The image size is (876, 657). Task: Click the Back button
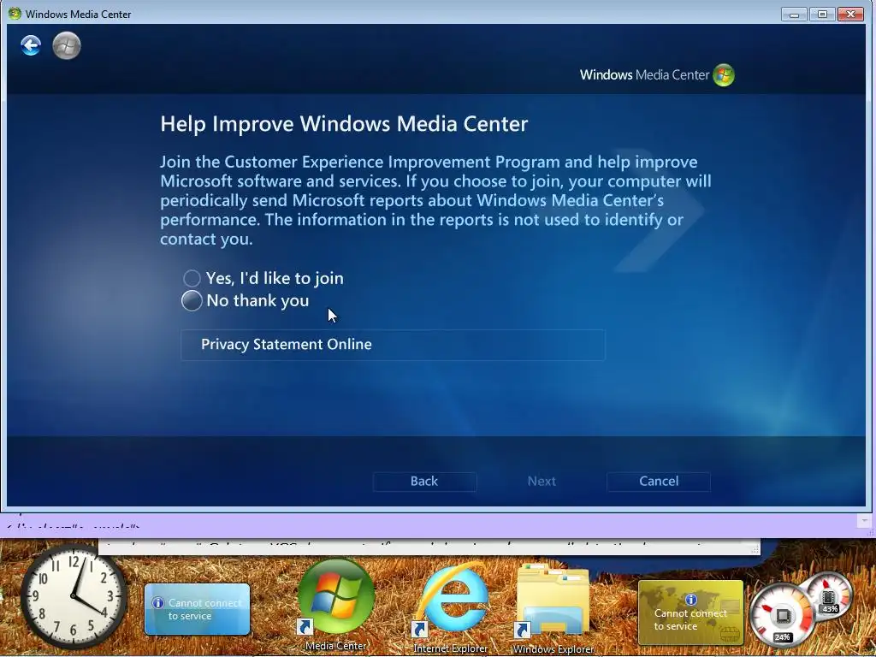click(424, 481)
